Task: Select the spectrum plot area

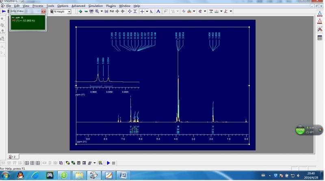Action: click(162, 85)
